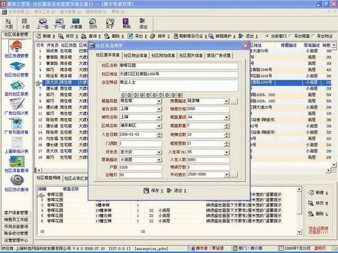Viewport: 338px width, 253px height.
Task: Go to next group with 下一组
Action: pos(59,23)
